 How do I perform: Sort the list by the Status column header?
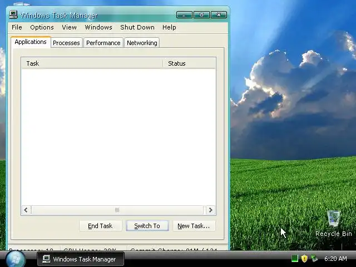(189, 63)
